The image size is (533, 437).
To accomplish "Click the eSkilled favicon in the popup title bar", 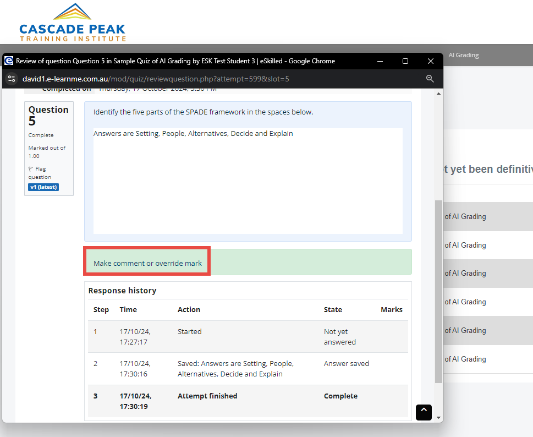I will 9,61.
